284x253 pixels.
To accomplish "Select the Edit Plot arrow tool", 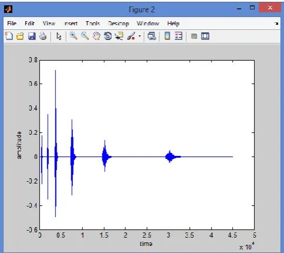I will click(x=59, y=36).
